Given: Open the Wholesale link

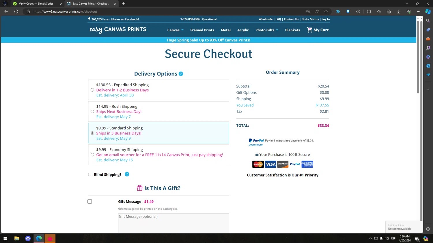Looking at the screenshot, I should [266, 19].
